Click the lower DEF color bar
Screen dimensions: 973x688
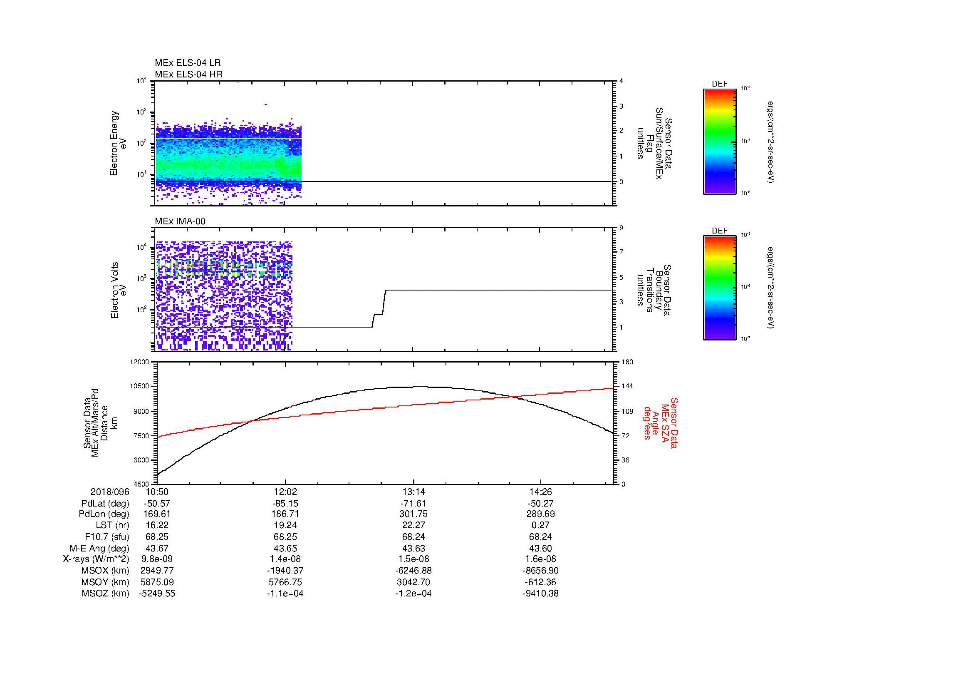(x=720, y=288)
